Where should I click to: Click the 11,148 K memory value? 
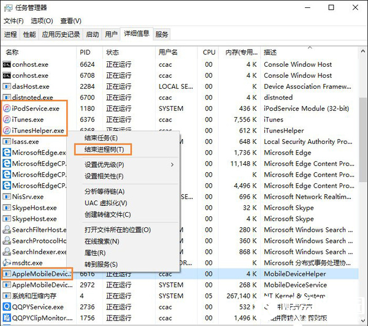(243, 164)
